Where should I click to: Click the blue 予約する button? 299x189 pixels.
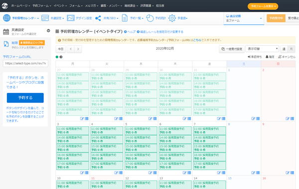coord(25,97)
